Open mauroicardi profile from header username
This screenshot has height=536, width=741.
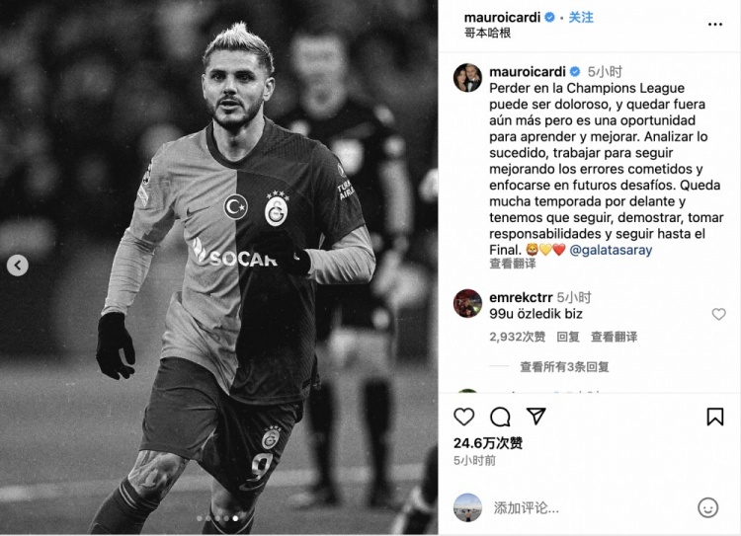(502, 18)
